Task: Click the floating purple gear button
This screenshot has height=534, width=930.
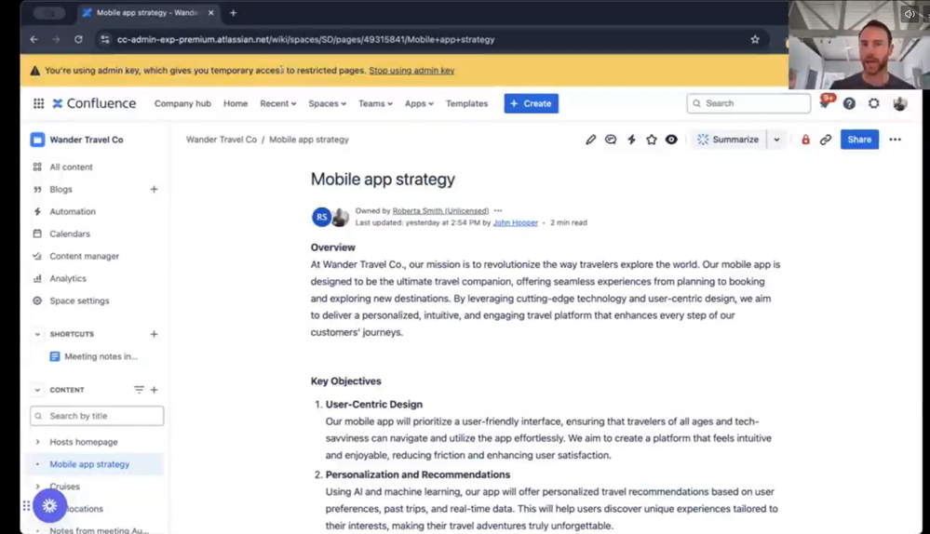Action: pyautogui.click(x=50, y=505)
